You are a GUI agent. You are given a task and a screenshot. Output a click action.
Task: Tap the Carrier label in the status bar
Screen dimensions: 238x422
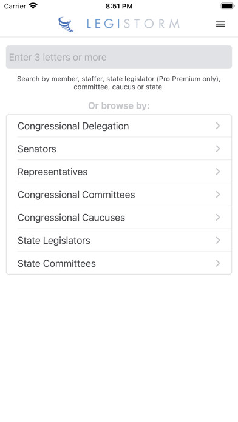pos(15,6)
